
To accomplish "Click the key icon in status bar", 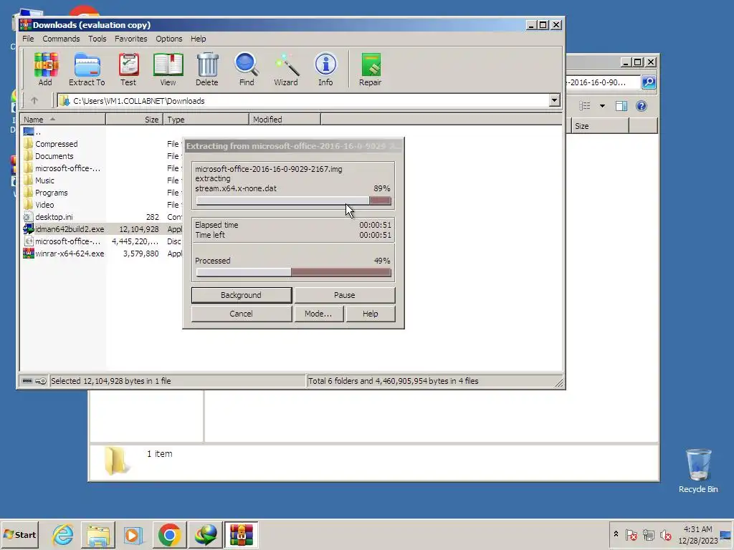I will pos(41,381).
